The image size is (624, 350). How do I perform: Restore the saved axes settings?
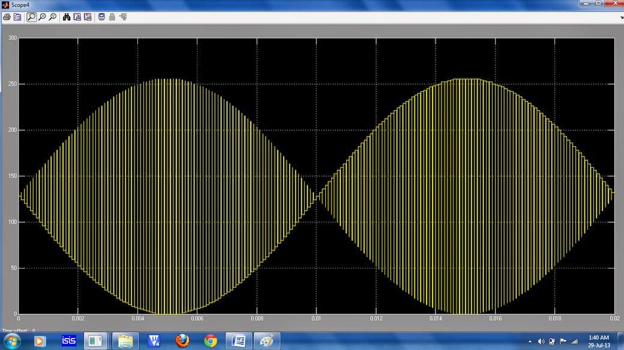click(88, 17)
